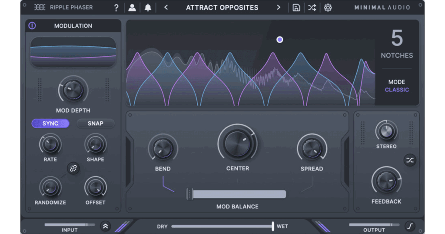Viewport: 445px width, 234px height.
Task: Click the INPUT level slider
Action: 70,224
